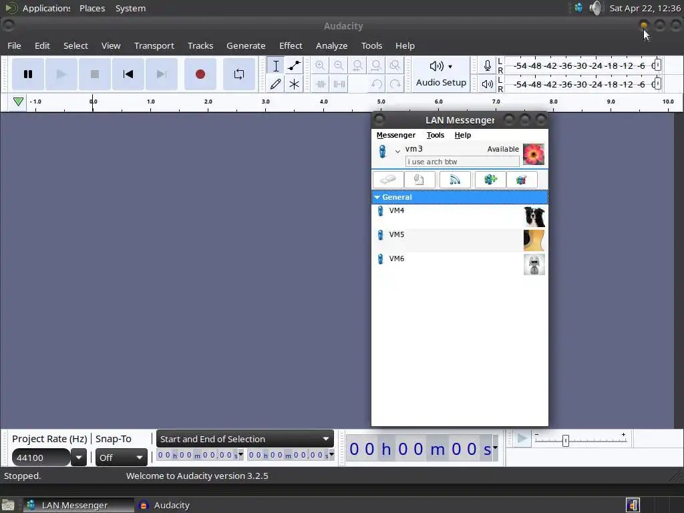This screenshot has height=513, width=684.
Task: Open the Generate menu
Action: coord(246,46)
